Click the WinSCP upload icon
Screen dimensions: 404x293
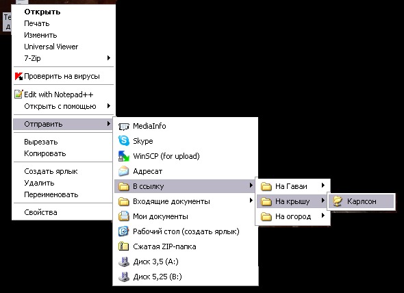pyautogui.click(x=124, y=156)
